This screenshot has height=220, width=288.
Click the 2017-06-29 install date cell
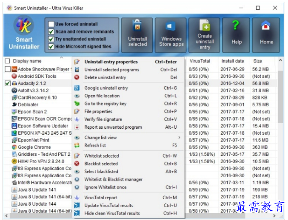pyautogui.click(x=232, y=69)
